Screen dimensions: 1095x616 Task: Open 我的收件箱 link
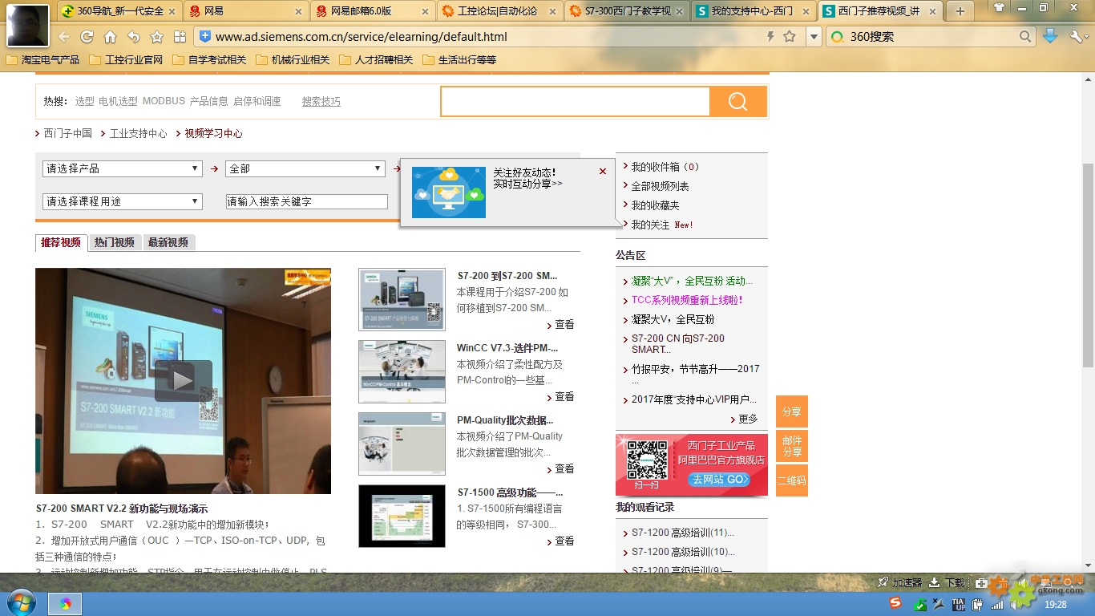(665, 167)
